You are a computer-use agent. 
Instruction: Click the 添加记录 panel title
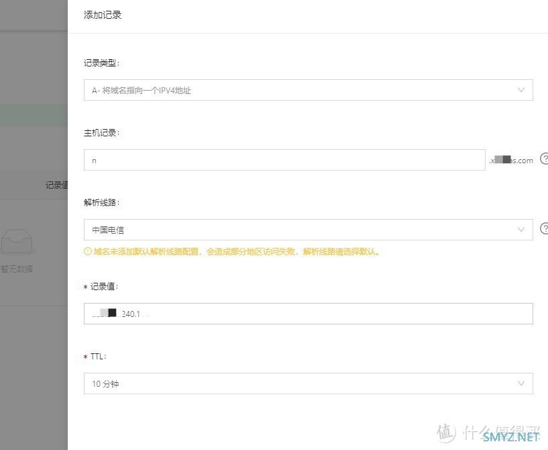tap(103, 15)
